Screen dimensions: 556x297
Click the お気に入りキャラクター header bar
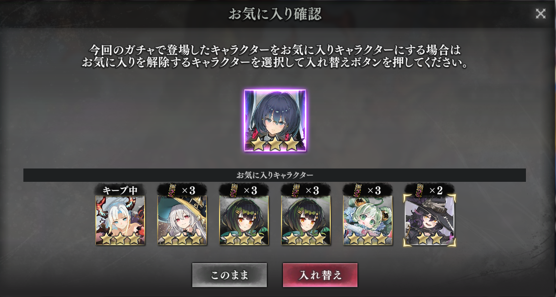(x=274, y=175)
